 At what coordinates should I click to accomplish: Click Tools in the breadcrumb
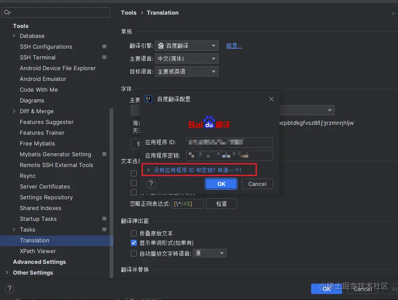[129, 12]
